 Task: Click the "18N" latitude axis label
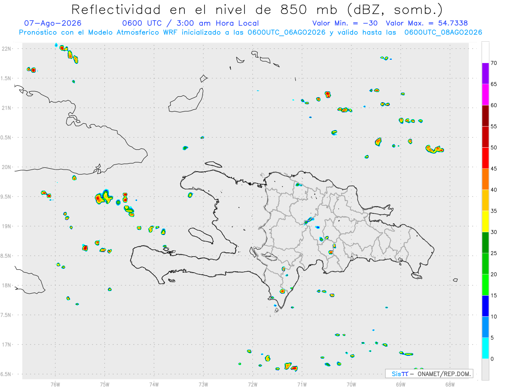[7, 285]
